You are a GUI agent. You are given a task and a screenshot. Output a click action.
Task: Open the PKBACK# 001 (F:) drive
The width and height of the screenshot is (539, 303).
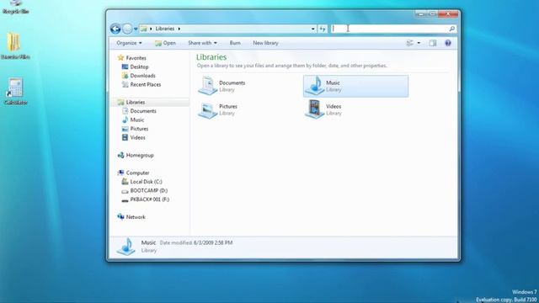[150, 199]
